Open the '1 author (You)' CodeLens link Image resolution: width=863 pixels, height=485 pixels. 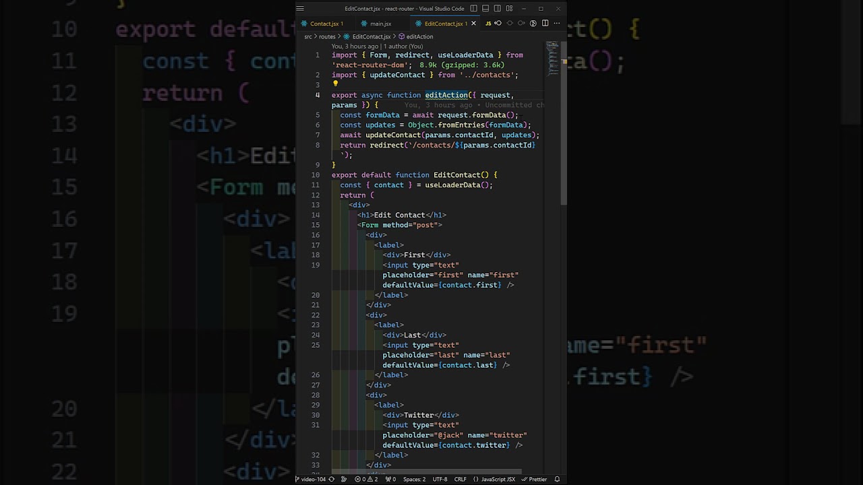coord(403,46)
